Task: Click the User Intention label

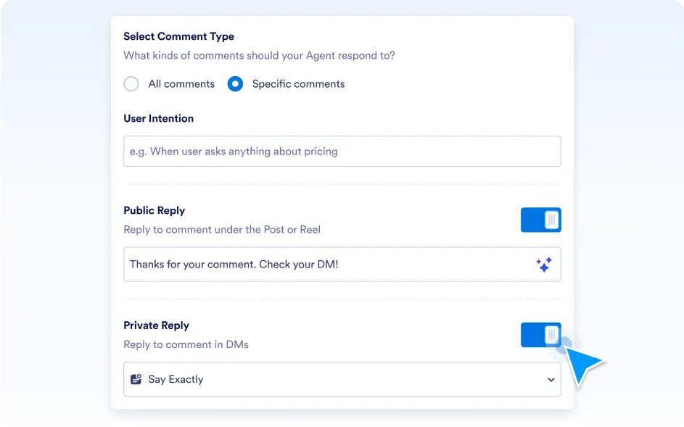Action: [158, 118]
